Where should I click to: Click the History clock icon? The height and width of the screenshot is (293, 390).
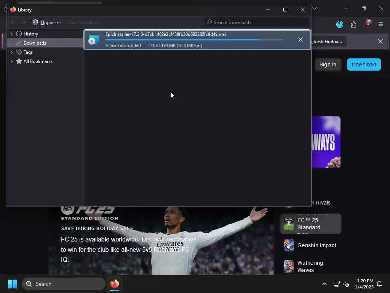pyautogui.click(x=19, y=34)
